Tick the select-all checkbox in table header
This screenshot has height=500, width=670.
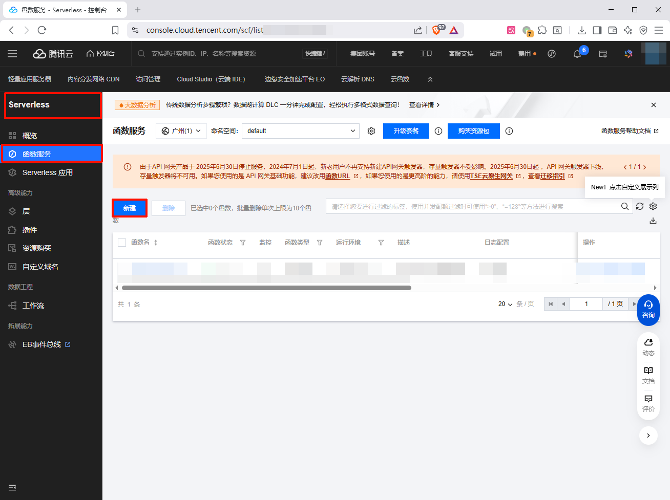[122, 243]
